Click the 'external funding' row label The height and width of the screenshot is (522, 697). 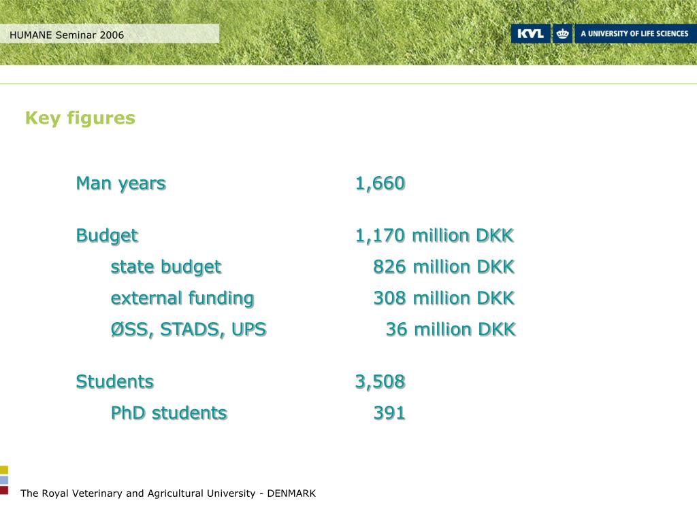tap(182, 298)
